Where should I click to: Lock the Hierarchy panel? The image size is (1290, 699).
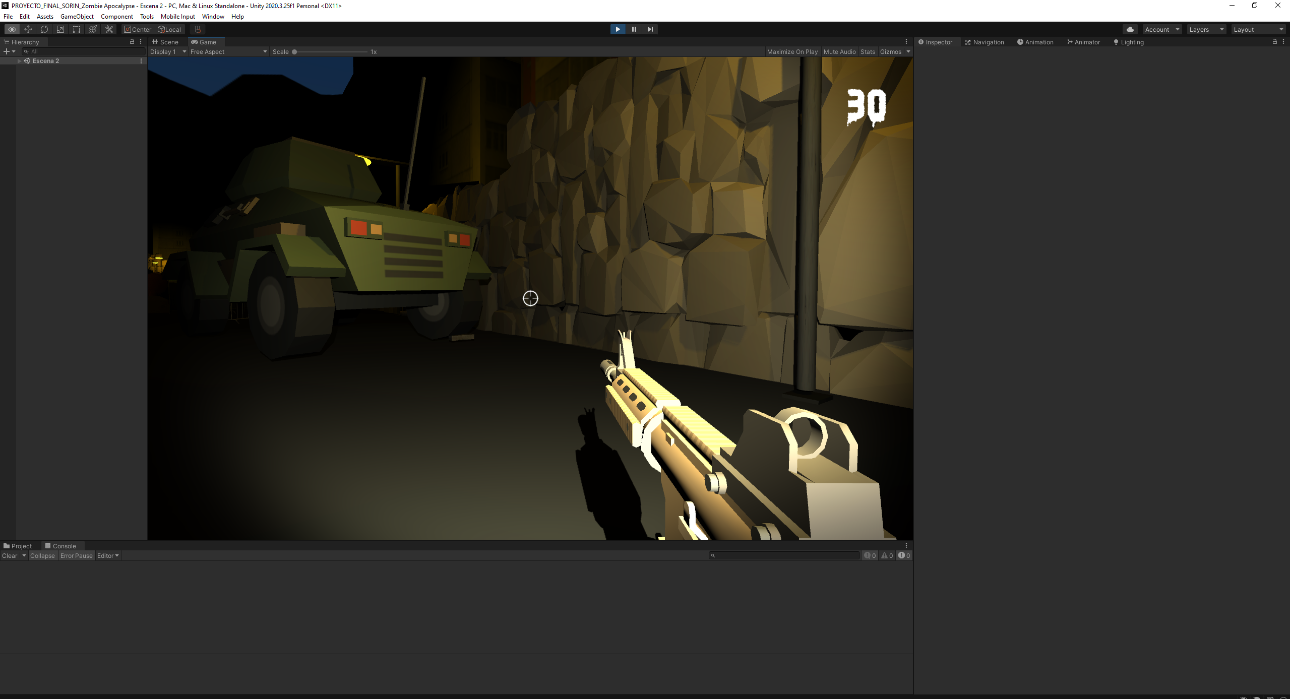coord(132,42)
